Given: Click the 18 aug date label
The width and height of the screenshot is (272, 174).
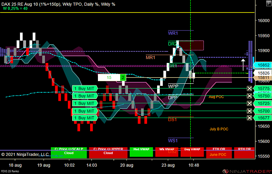Looking at the screenshot, I should [15, 165].
